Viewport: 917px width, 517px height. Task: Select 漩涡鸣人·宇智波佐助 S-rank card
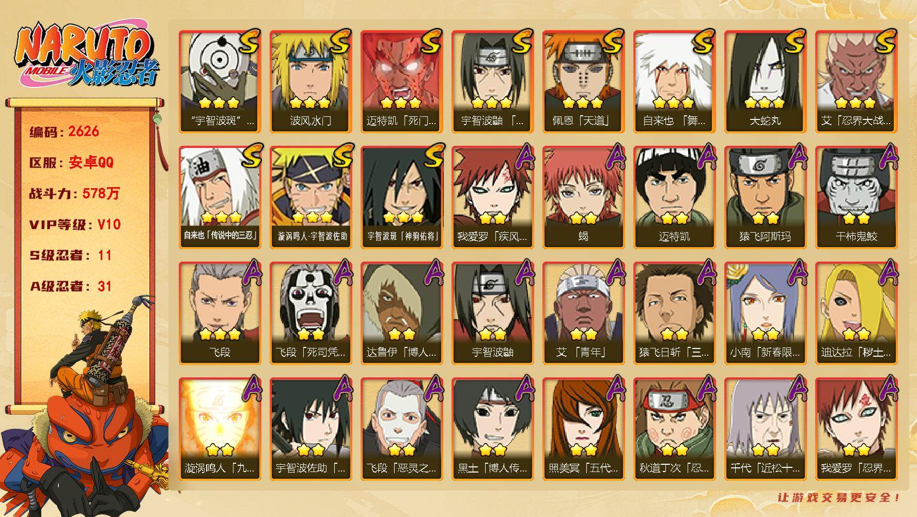coord(310,197)
